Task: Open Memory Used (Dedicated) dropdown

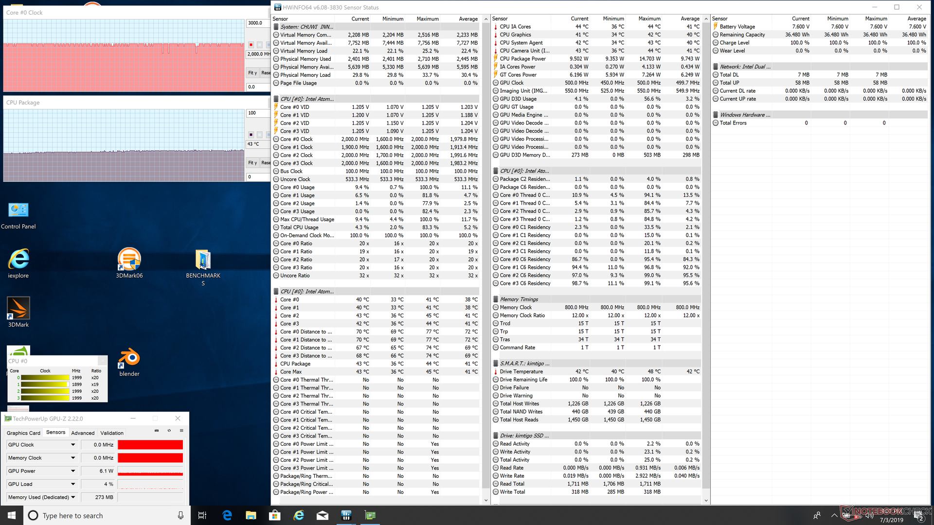Action: [73, 497]
